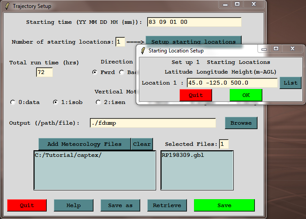Browse for the output file path
This screenshot has width=306, height=219.
pyautogui.click(x=241, y=123)
